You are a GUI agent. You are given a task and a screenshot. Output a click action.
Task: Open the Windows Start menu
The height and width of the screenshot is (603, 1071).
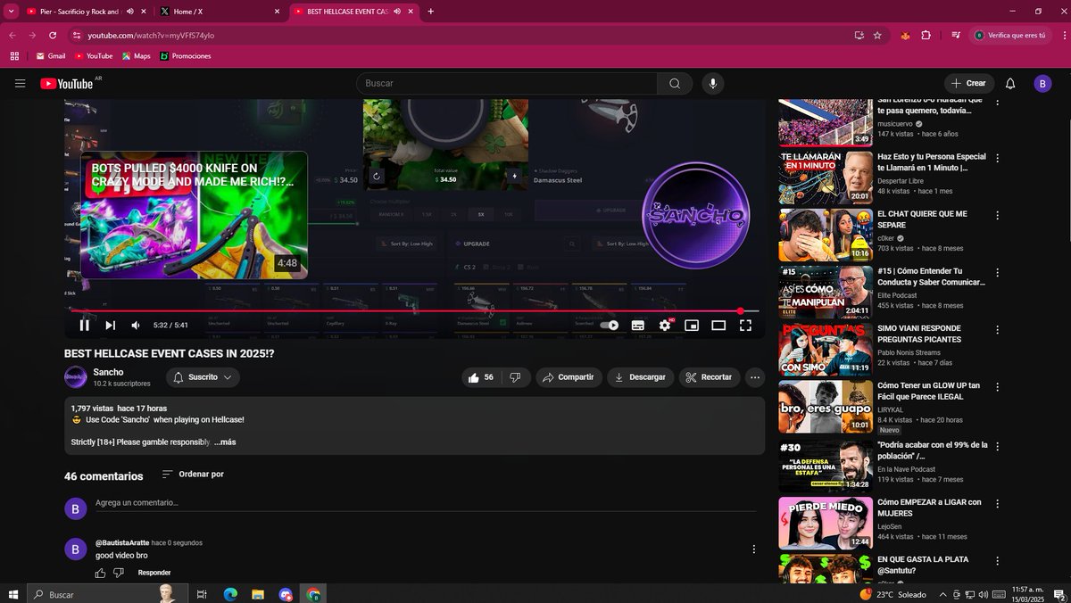(x=12, y=594)
